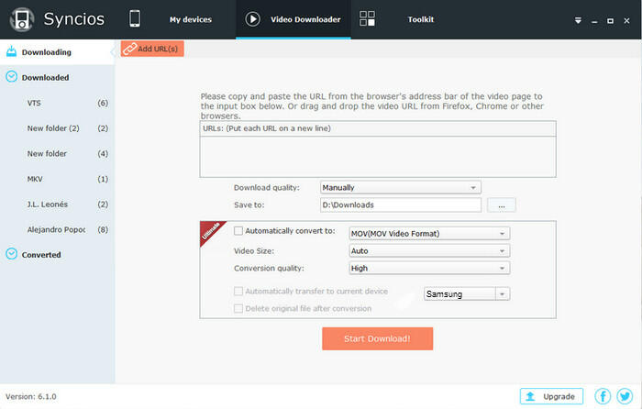Viewport: 642px width, 409px height.
Task: Close the Syncios window
Action: point(626,21)
